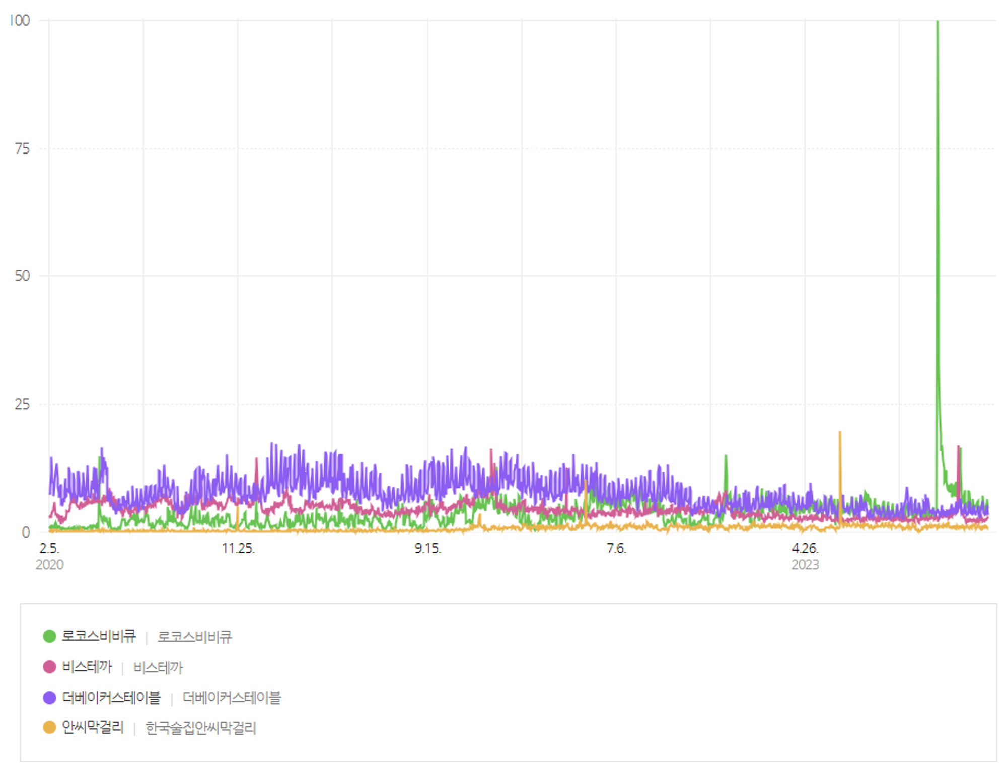Click the tall orange spike tip near 20
This screenshot has height=763, width=1007.
click(x=839, y=432)
